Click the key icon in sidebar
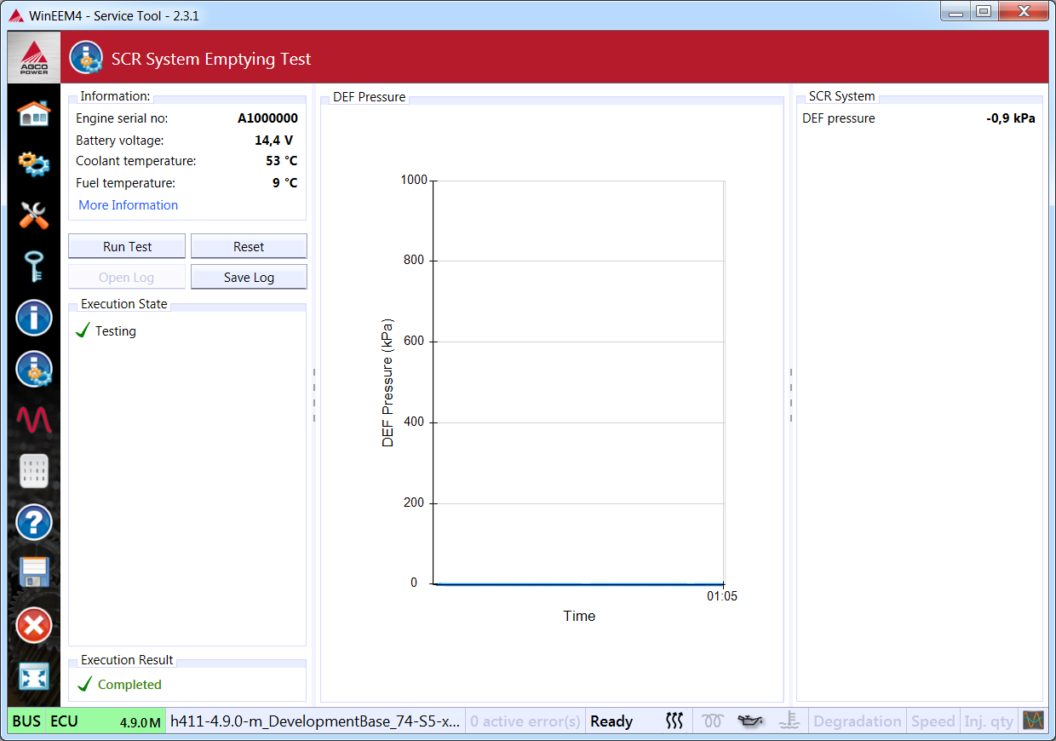This screenshot has height=741, width=1056. (x=34, y=267)
